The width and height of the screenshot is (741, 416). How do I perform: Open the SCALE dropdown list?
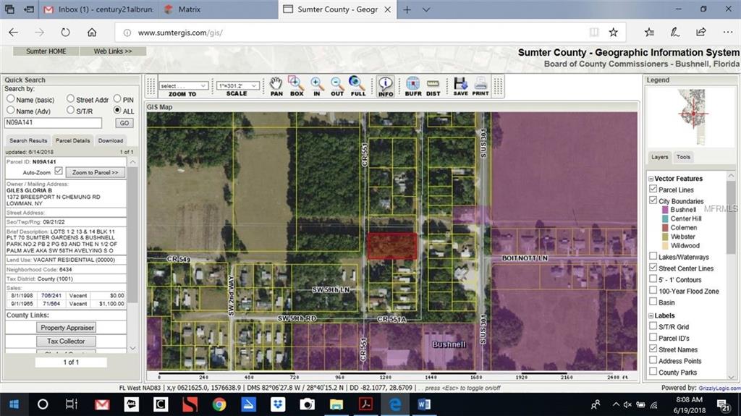pos(237,85)
